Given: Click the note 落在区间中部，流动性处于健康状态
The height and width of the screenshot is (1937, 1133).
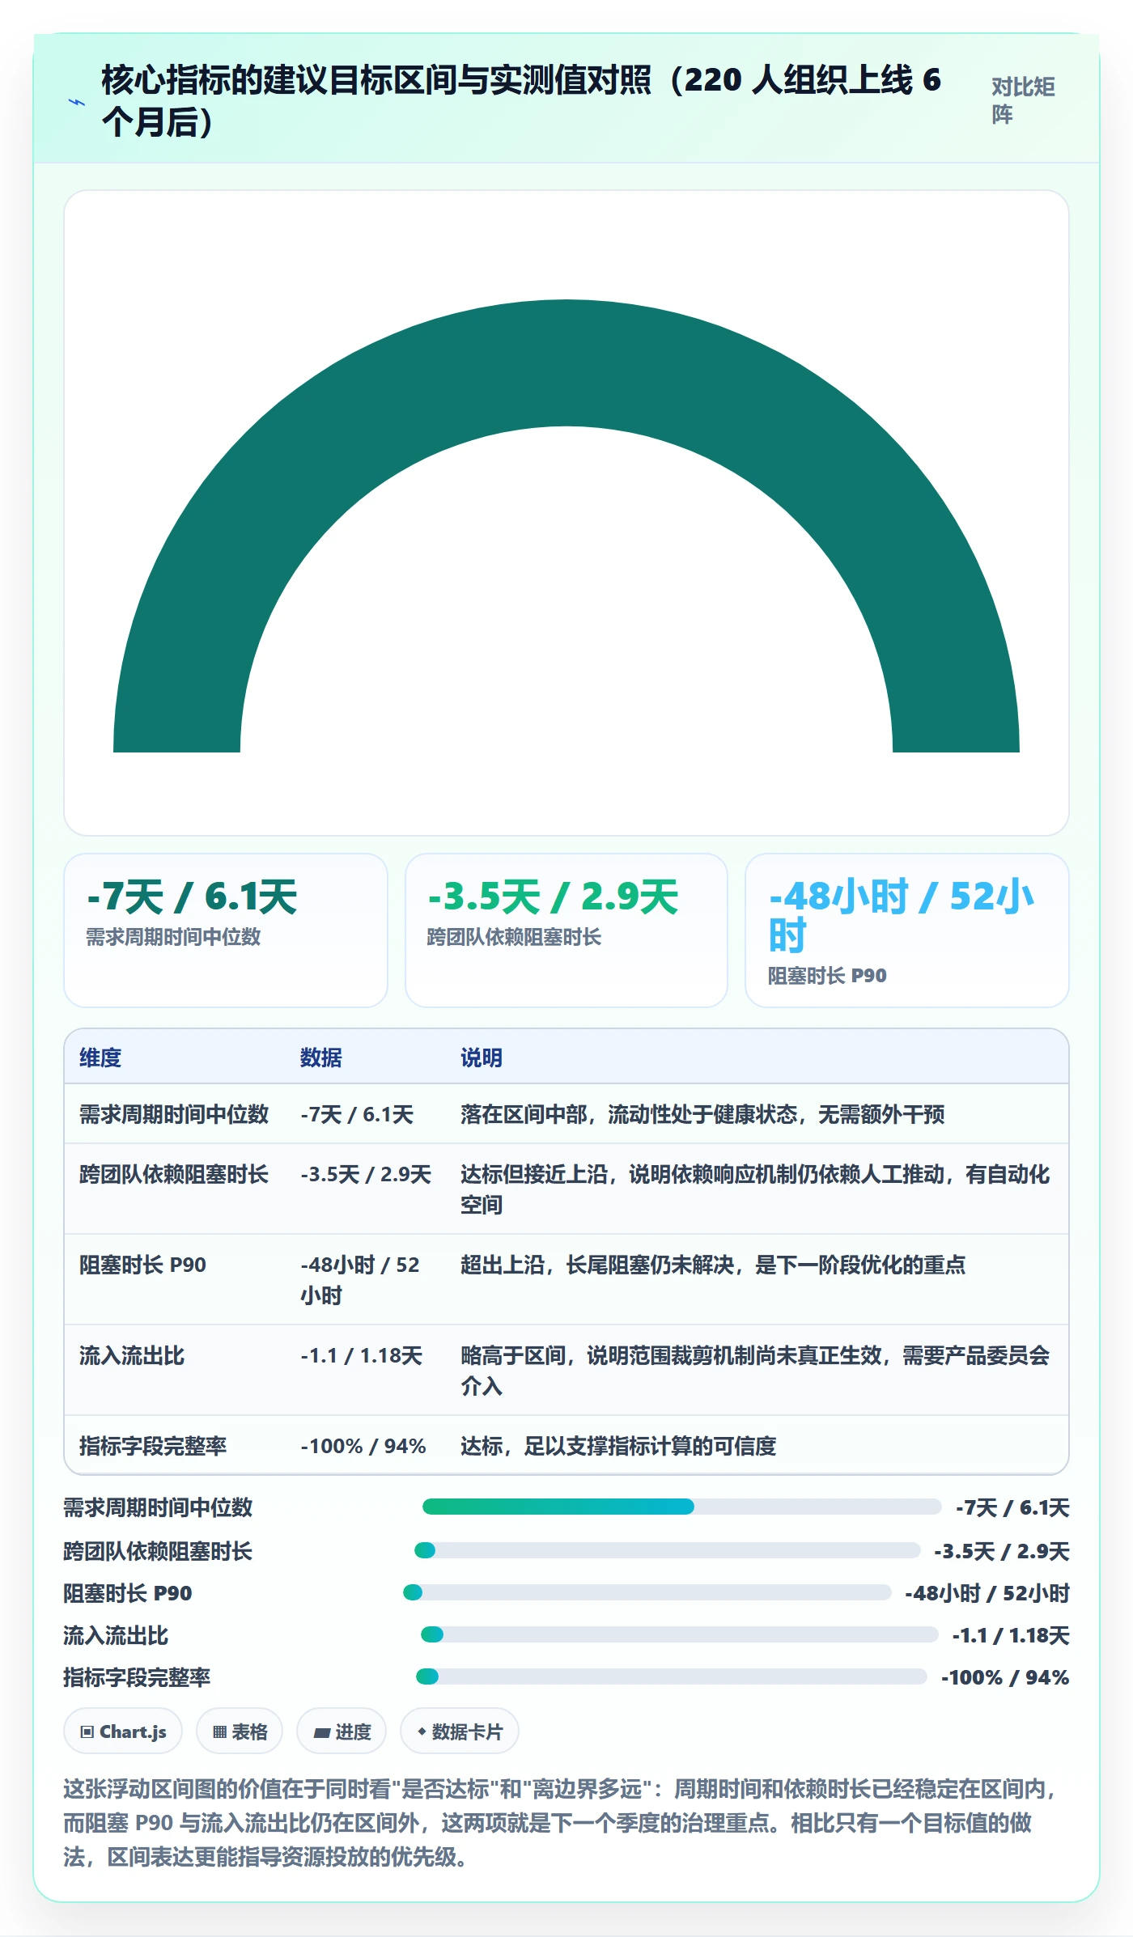Looking at the screenshot, I should pyautogui.click(x=702, y=1114).
